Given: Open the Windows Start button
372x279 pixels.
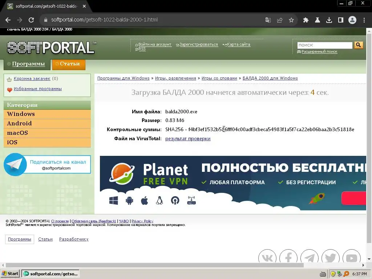Looking at the screenshot, I should point(10,274).
